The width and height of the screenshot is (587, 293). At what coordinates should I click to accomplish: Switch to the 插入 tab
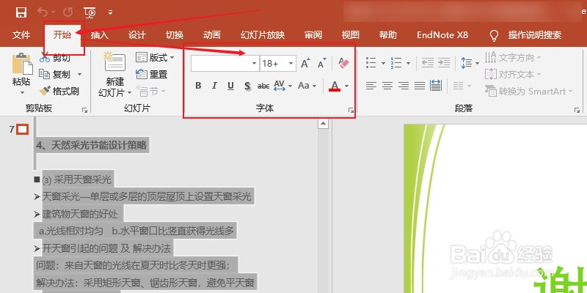click(100, 35)
